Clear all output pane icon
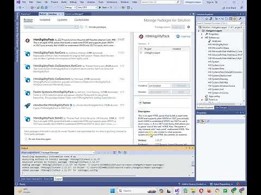Image resolution: width=261 pixels, height=195 pixels. coord(114,153)
